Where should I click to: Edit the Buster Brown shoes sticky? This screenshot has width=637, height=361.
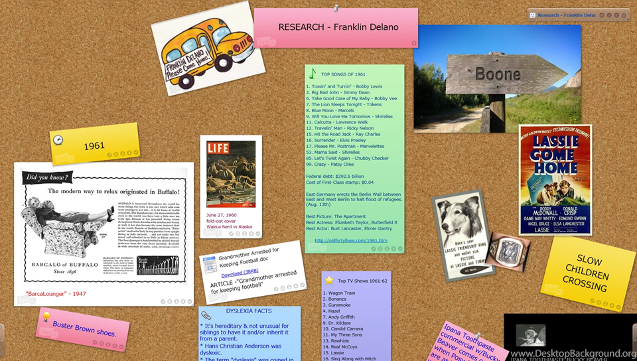coord(95,342)
